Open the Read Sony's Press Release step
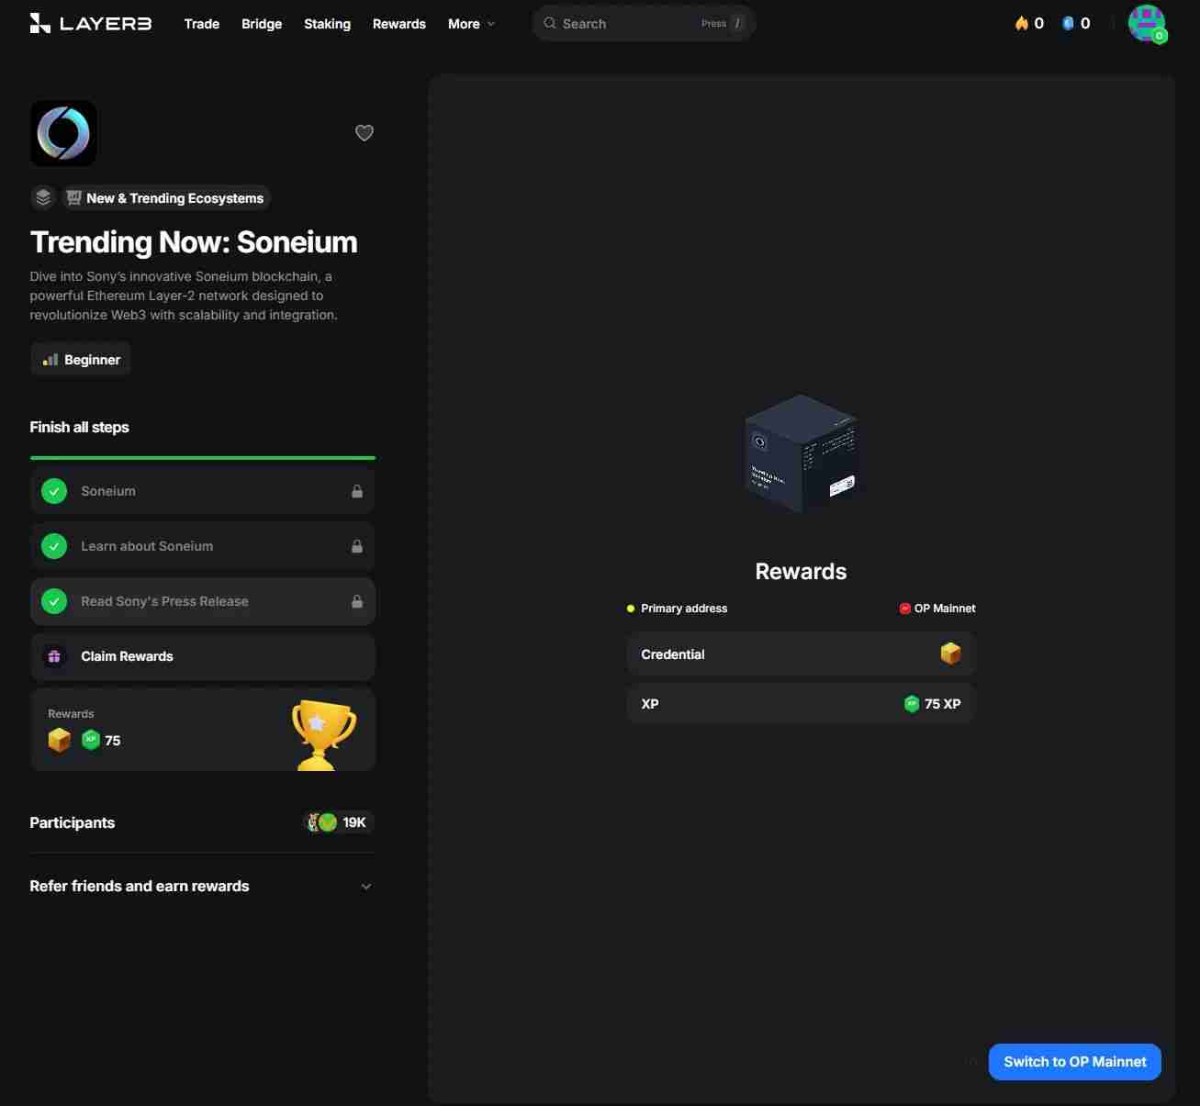This screenshot has height=1106, width=1200. [202, 601]
